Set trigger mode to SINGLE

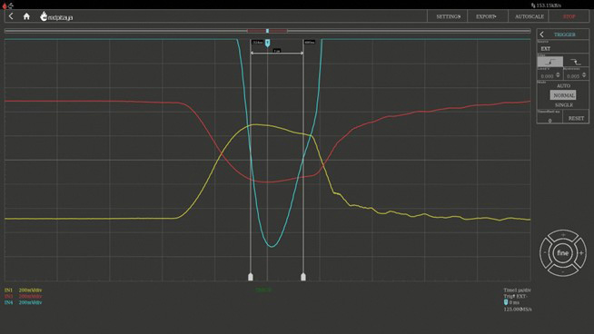click(564, 105)
